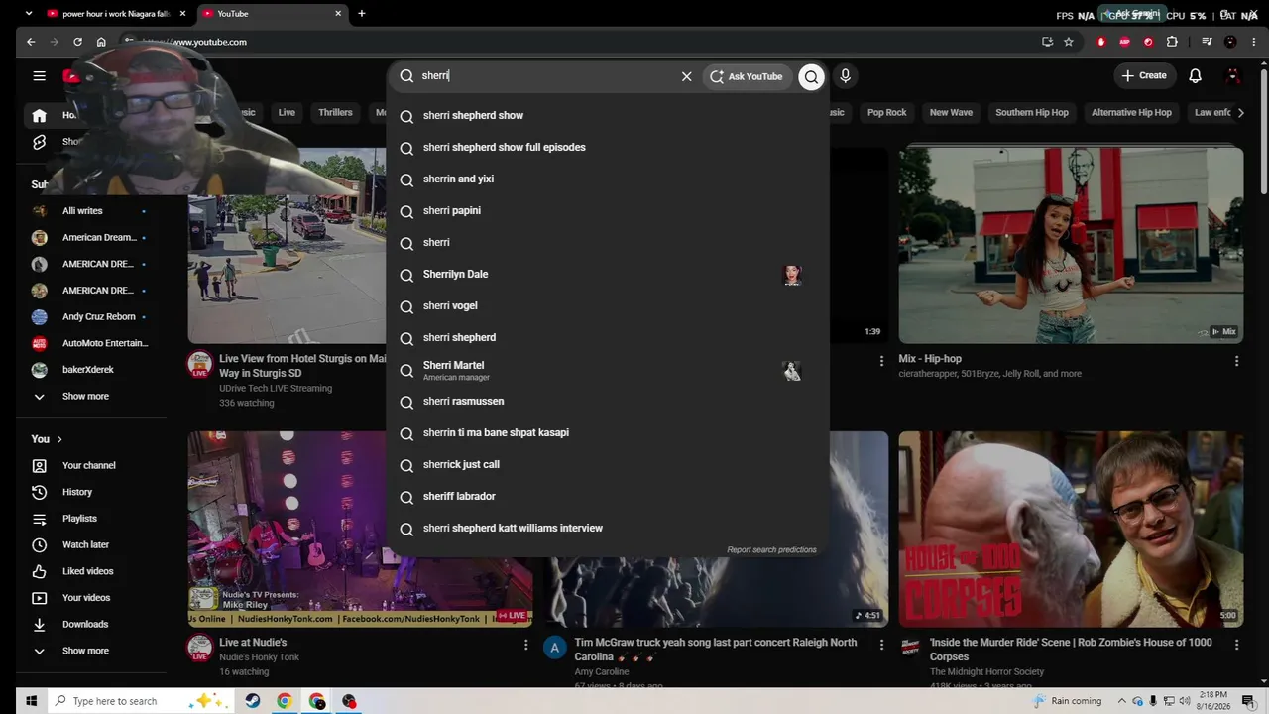This screenshot has height=714, width=1269.
Task: Choose suggestion "sherri shepherd show full episodes"
Action: pyautogui.click(x=608, y=148)
